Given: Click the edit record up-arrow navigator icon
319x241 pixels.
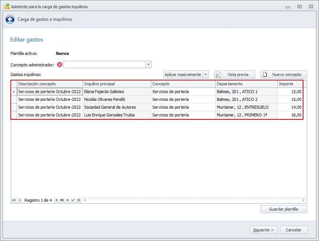Looking at the screenshot, I should click(x=67, y=200).
